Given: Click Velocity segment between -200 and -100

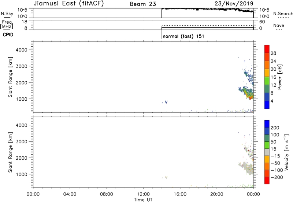Looking at the screenshot, I should 267,173.
